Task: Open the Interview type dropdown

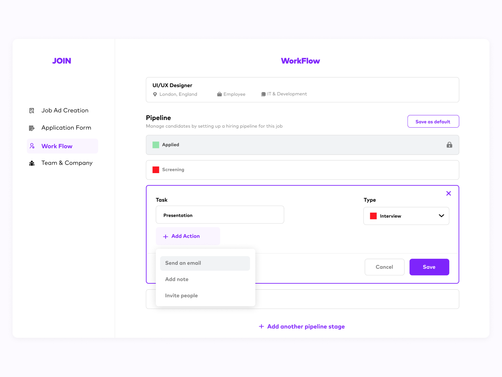Action: point(406,216)
